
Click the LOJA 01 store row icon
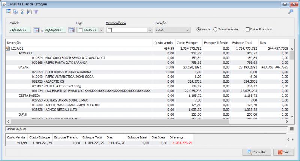[x=7, y=48]
